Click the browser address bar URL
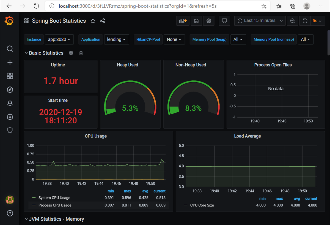330x225 pixels. 137,6
